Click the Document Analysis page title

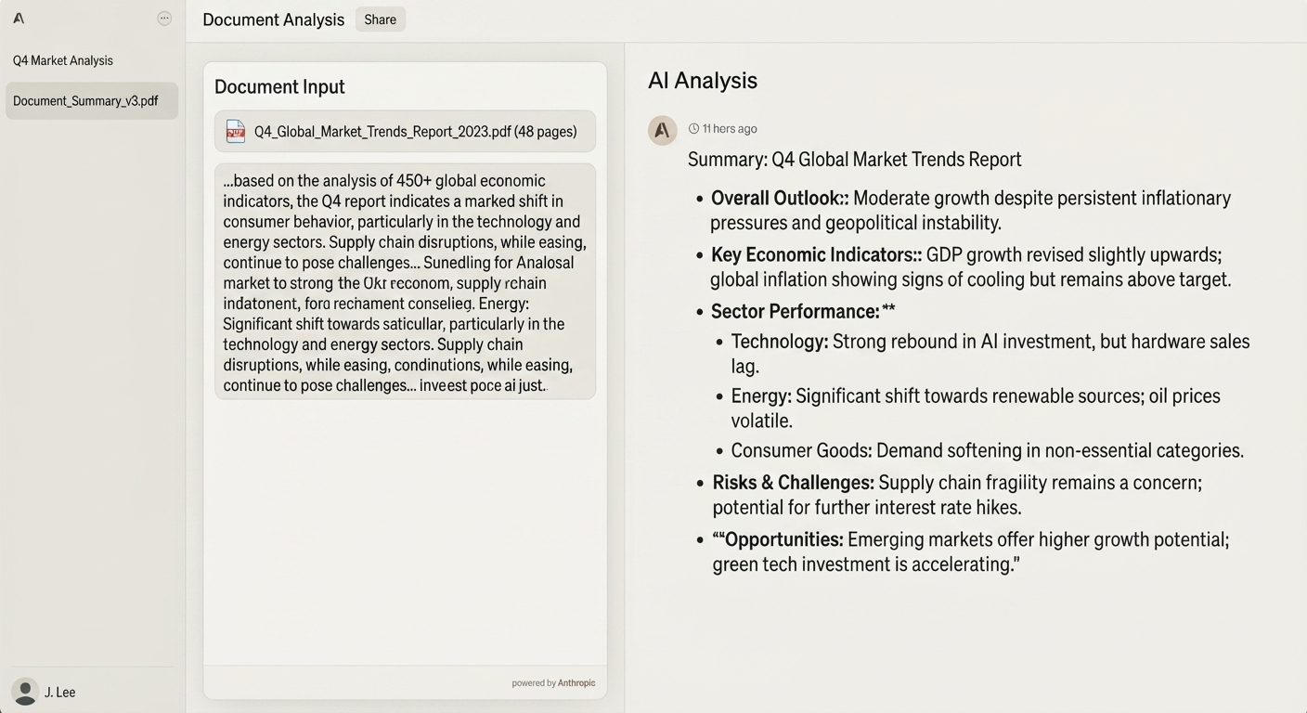click(x=274, y=19)
